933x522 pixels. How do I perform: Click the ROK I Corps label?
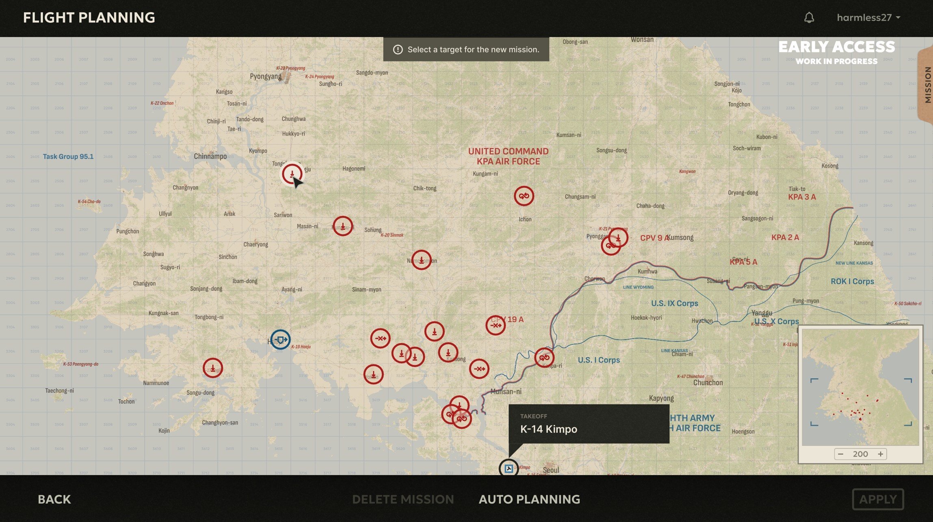(852, 281)
